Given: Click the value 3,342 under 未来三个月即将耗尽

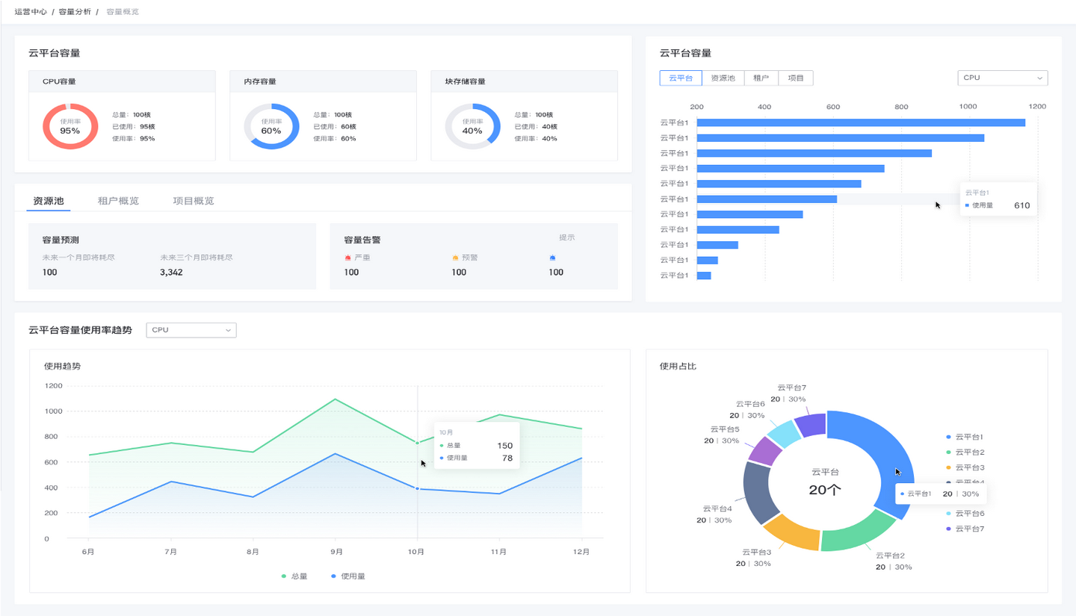Looking at the screenshot, I should 171,273.
